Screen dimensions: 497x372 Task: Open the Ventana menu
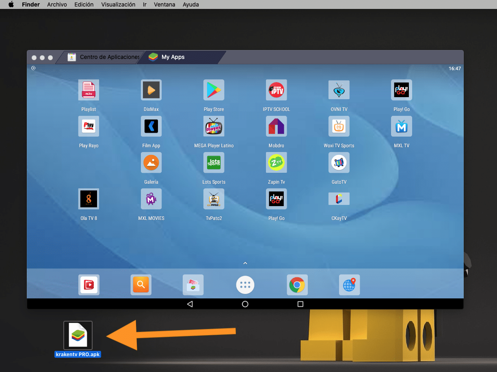164,4
